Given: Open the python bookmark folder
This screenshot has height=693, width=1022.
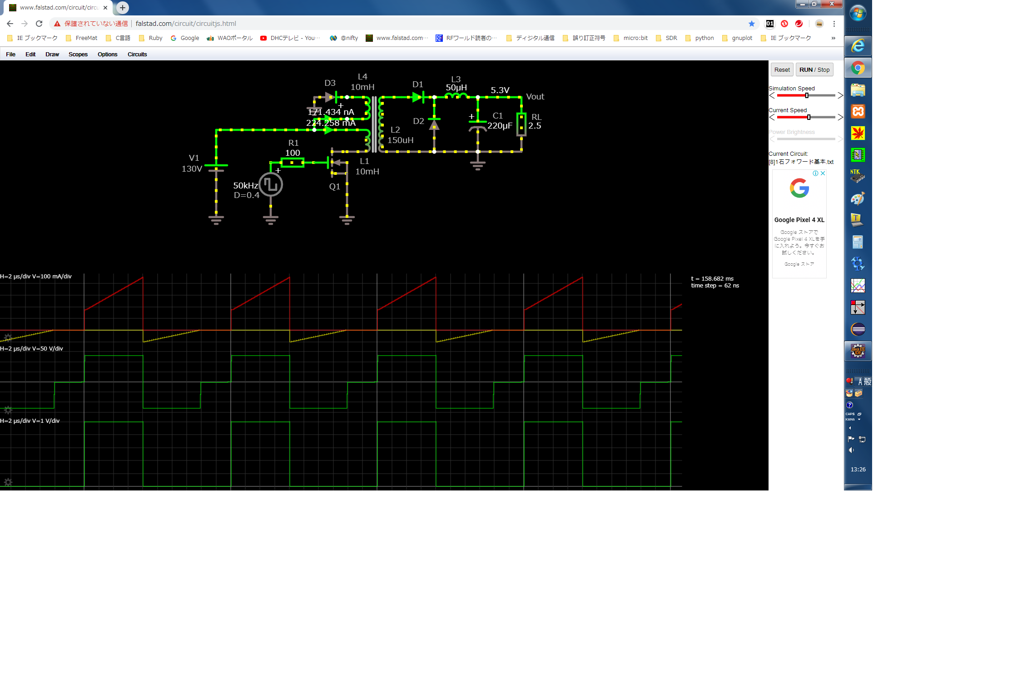Looking at the screenshot, I should (x=700, y=38).
